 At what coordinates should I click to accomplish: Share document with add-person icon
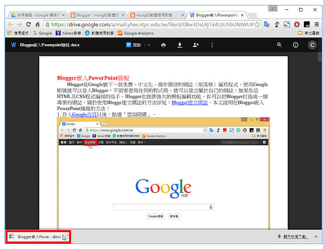click(196, 45)
